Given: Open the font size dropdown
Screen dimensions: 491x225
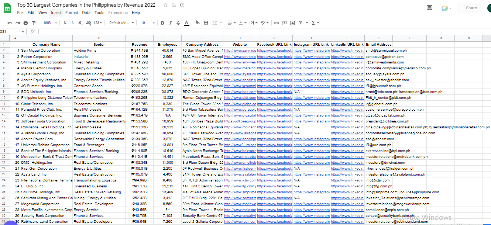Looking at the screenshot, I should [x=148, y=23].
